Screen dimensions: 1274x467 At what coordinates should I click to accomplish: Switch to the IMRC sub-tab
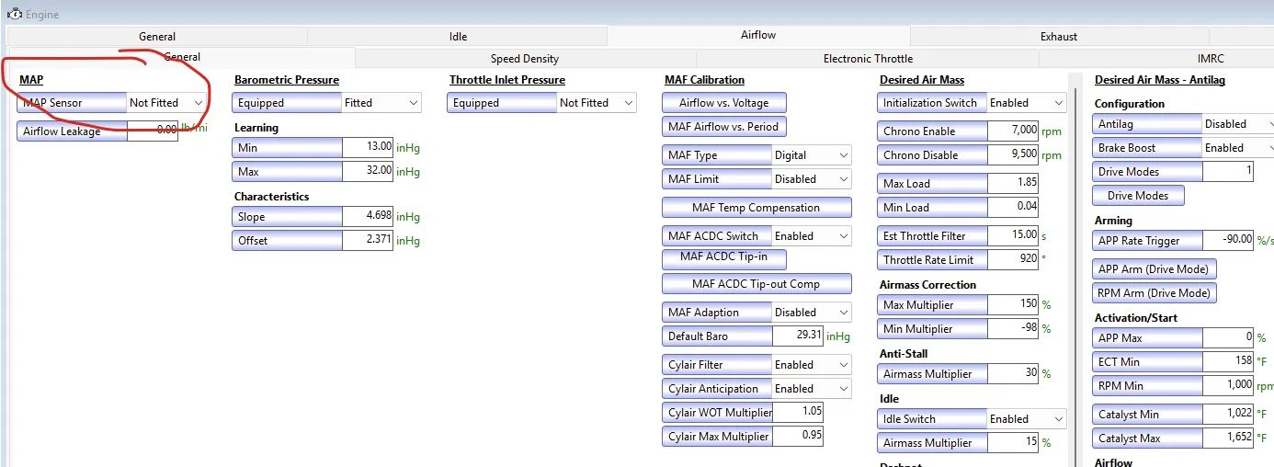pos(1211,58)
